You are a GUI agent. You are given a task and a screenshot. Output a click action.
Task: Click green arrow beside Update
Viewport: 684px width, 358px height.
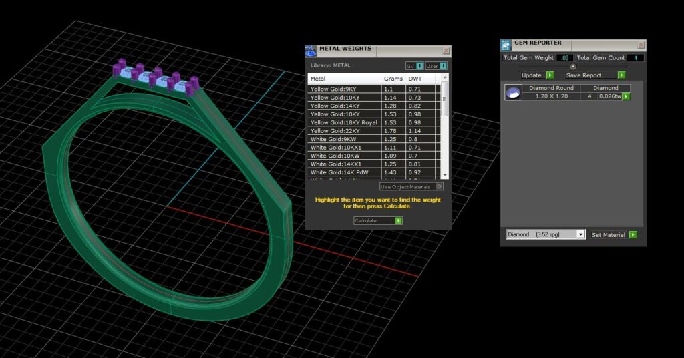tap(550, 75)
